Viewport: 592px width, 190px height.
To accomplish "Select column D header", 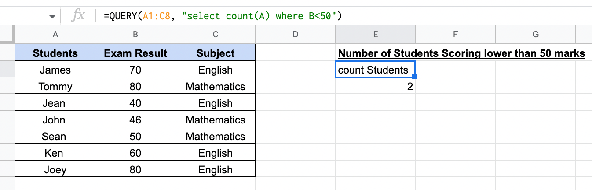I will pyautogui.click(x=295, y=35).
